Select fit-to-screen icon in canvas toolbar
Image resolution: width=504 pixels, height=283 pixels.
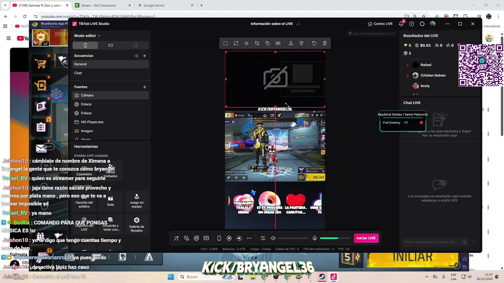(226, 43)
